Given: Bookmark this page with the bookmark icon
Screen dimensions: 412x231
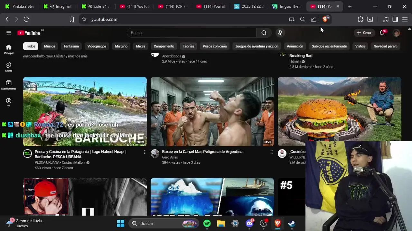Looking at the screenshot, I should 71,19.
